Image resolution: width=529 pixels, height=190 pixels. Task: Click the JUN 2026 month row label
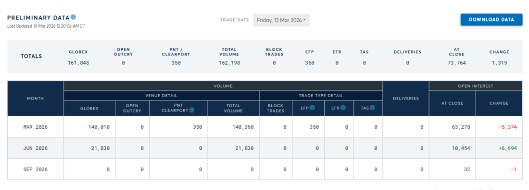pyautogui.click(x=36, y=148)
